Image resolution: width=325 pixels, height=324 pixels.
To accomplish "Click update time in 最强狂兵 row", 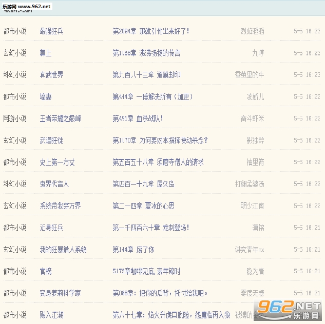I will click(307, 31).
